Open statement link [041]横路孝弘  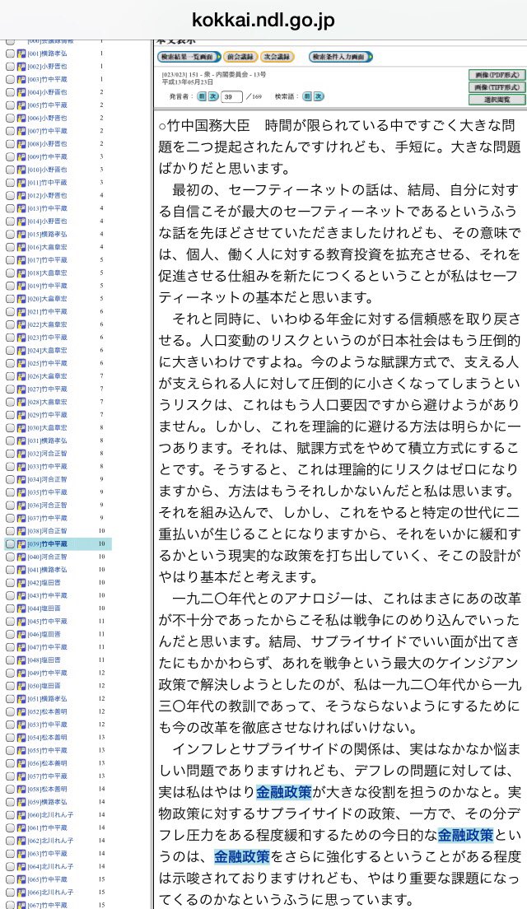click(47, 570)
